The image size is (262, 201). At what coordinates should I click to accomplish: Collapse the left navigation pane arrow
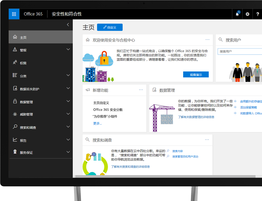68,25
